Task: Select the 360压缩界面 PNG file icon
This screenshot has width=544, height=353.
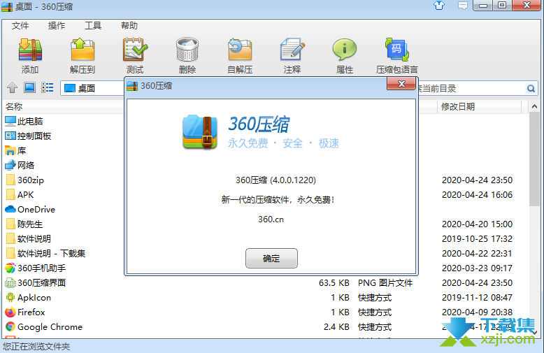Action: pyautogui.click(x=10, y=283)
